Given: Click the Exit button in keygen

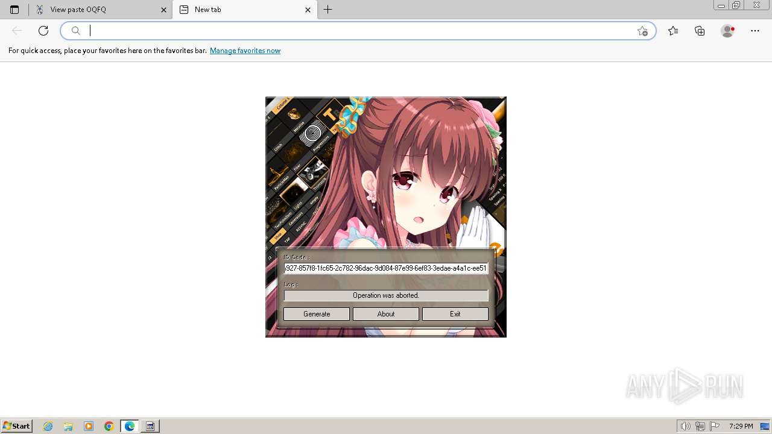Looking at the screenshot, I should click(455, 314).
